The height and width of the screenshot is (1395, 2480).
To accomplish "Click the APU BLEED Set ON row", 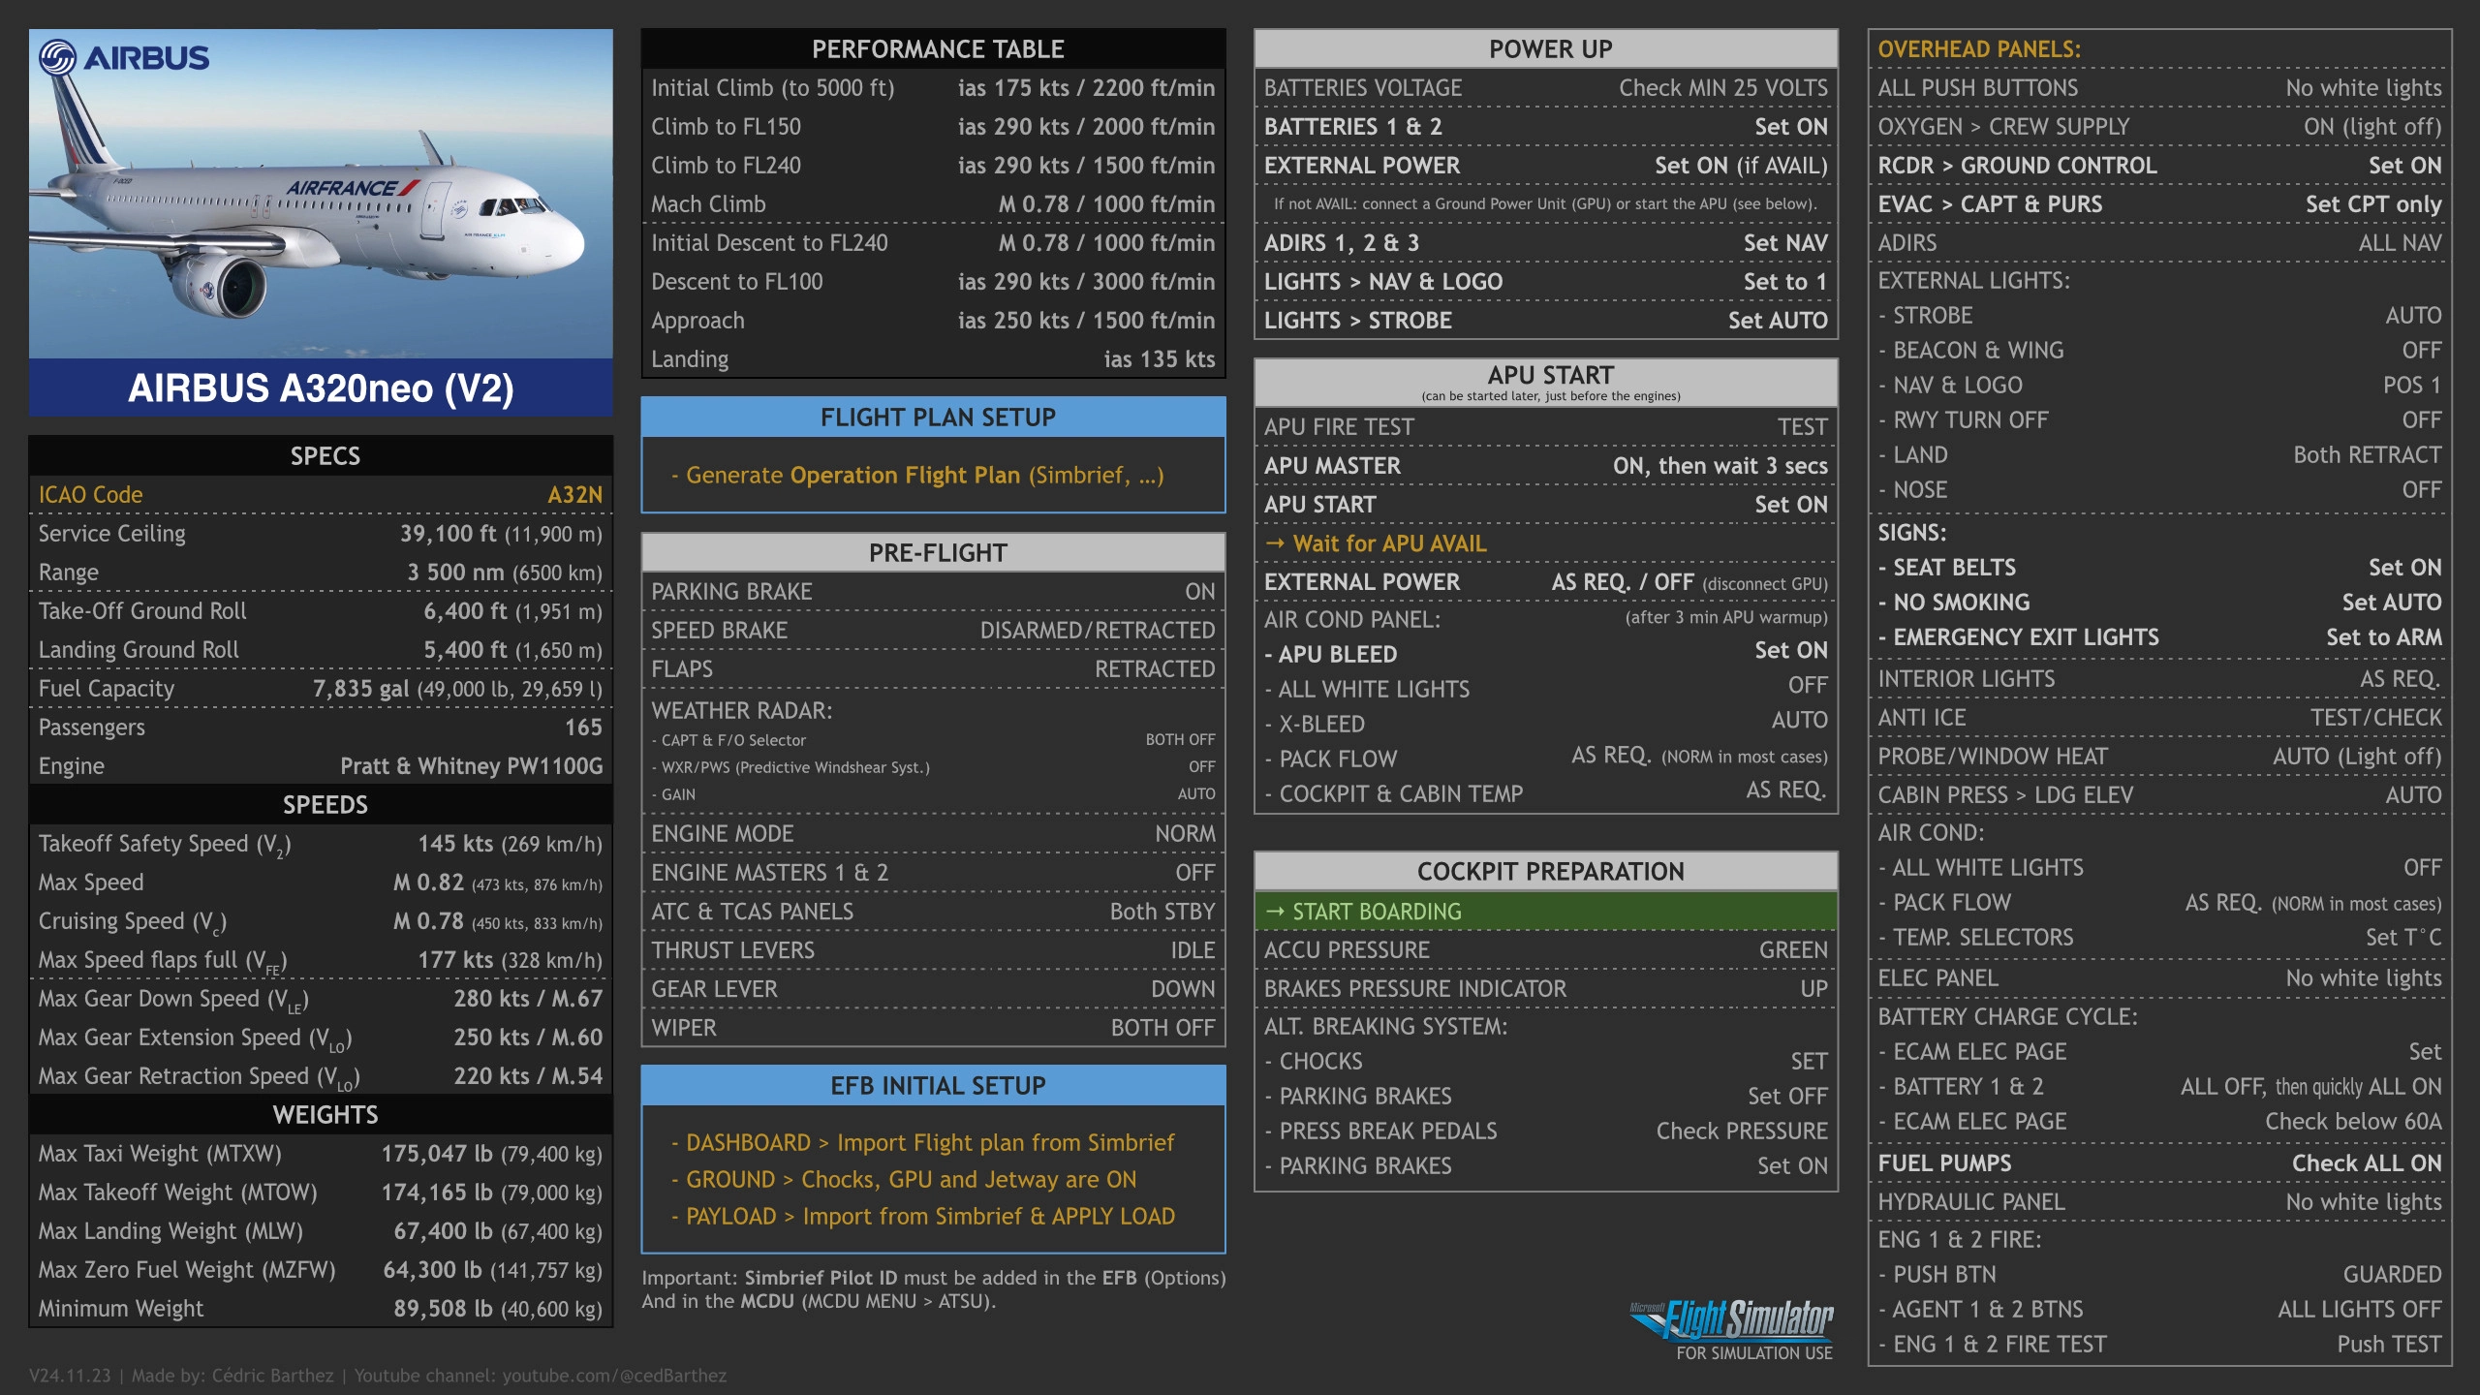I will (1546, 653).
